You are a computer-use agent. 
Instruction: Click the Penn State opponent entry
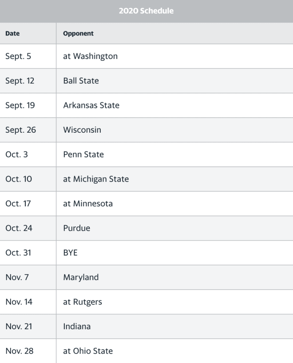coord(83,154)
